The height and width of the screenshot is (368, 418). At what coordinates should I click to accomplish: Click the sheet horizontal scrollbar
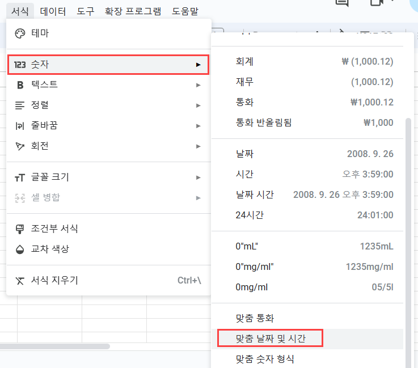(x=54, y=346)
